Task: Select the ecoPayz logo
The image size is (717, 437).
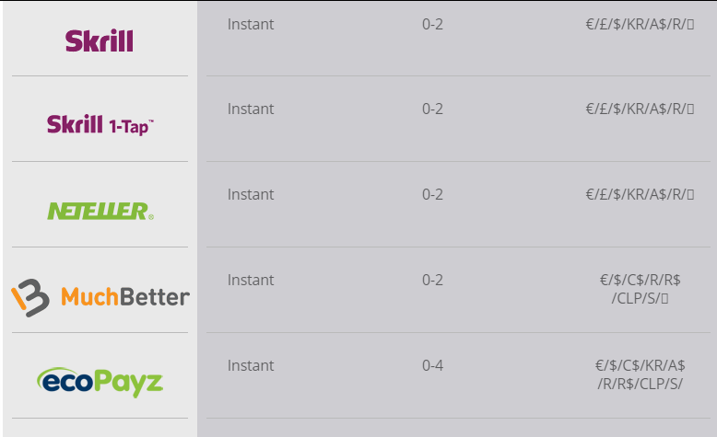Action: pyautogui.click(x=100, y=382)
